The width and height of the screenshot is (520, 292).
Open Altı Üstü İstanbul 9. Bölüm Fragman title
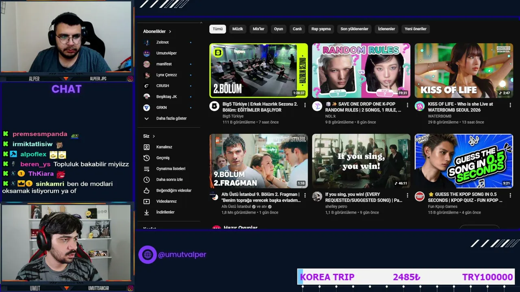click(261, 197)
